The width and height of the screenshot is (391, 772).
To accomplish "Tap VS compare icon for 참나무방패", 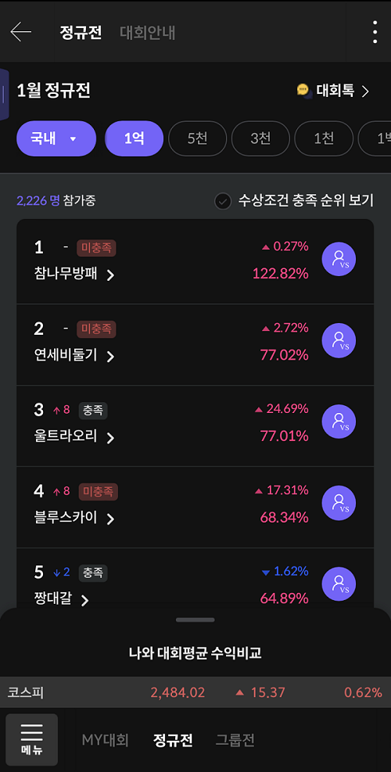I will coord(339,259).
